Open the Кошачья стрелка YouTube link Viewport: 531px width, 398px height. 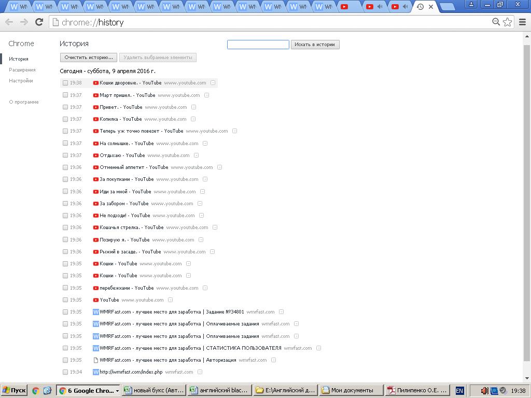click(132, 228)
